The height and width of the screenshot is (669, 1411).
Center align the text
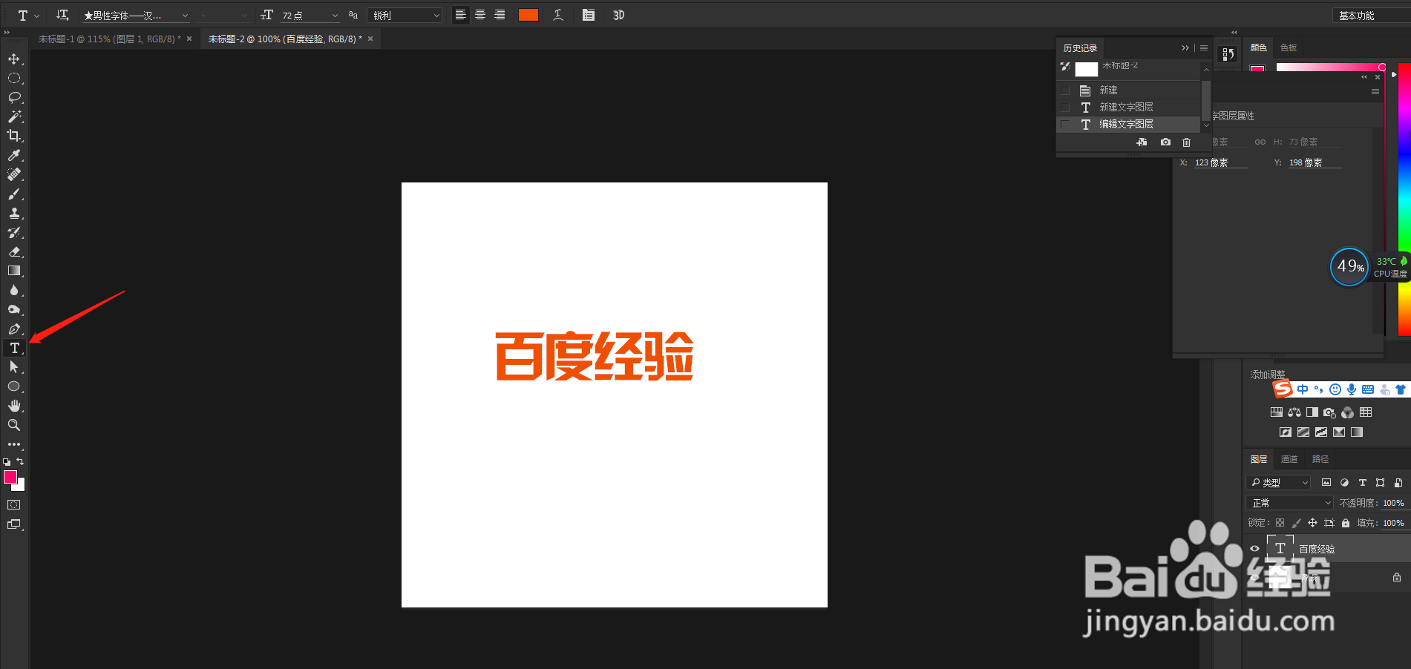pos(480,15)
